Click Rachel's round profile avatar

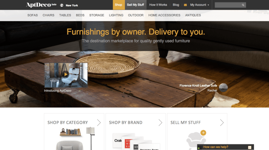coord(223,87)
